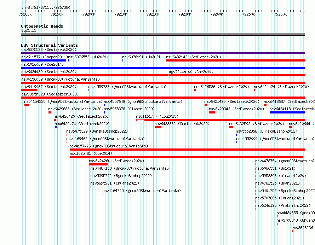Select nsv6066551 (Wu2021) label
Screen dimensions: 315x245
[275, 168]
